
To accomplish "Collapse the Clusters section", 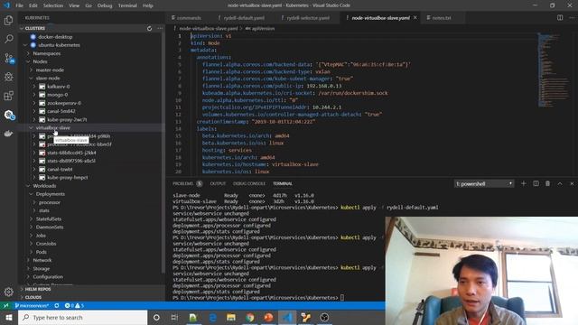I will (x=22, y=28).
